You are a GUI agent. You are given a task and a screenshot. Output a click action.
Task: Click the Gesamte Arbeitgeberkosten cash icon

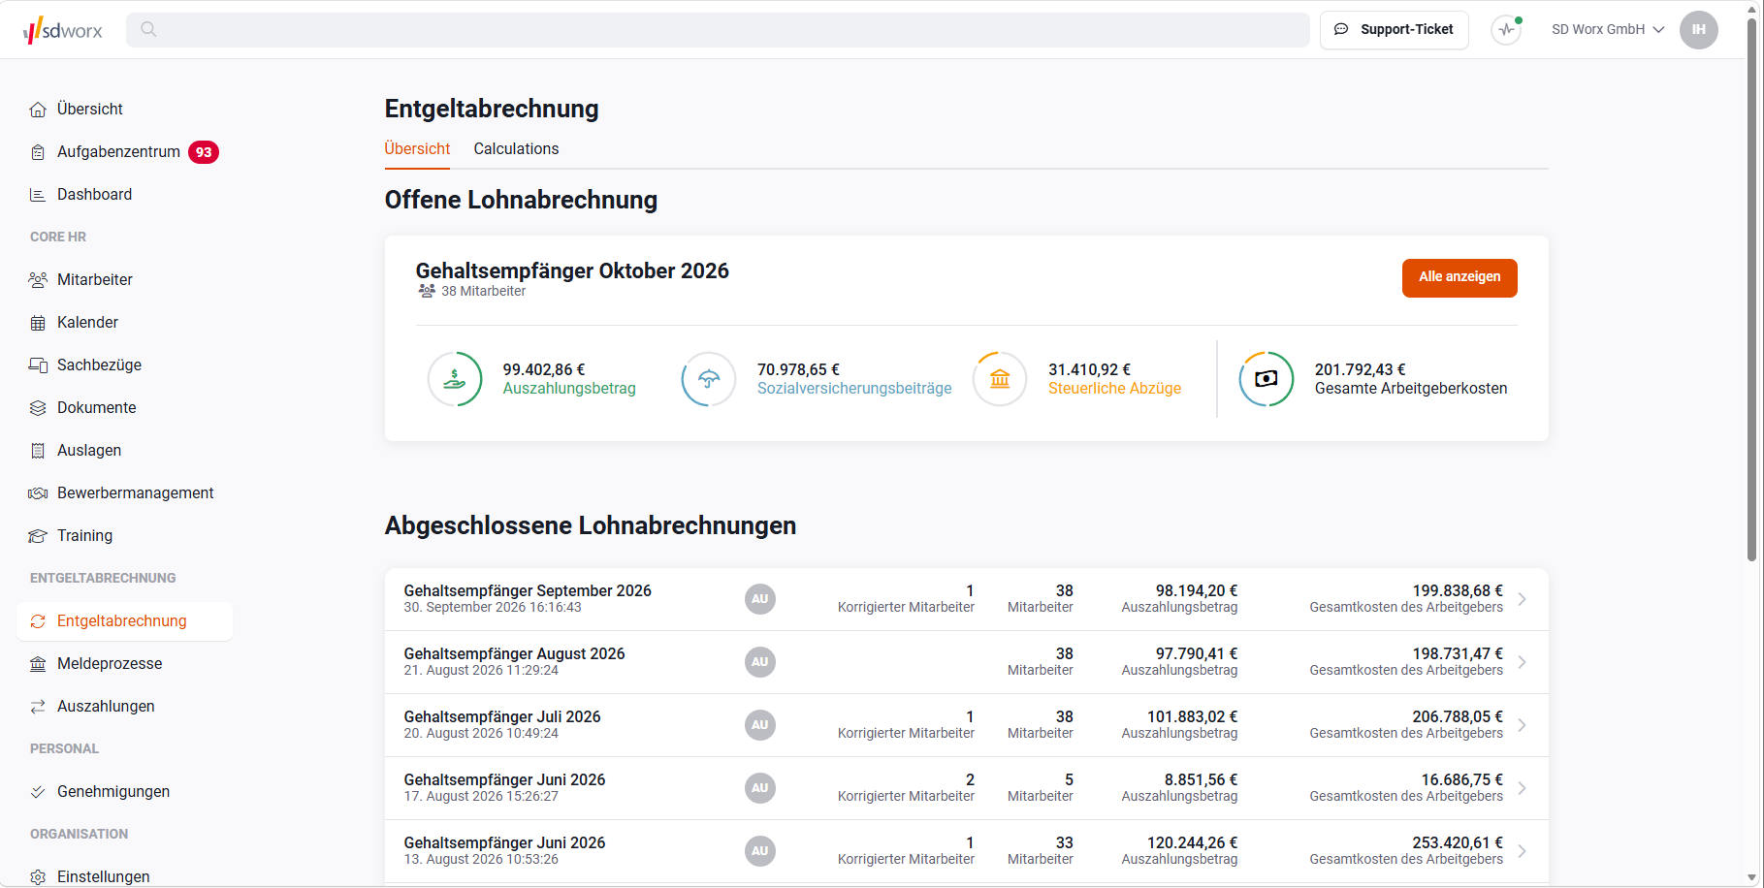click(1267, 379)
